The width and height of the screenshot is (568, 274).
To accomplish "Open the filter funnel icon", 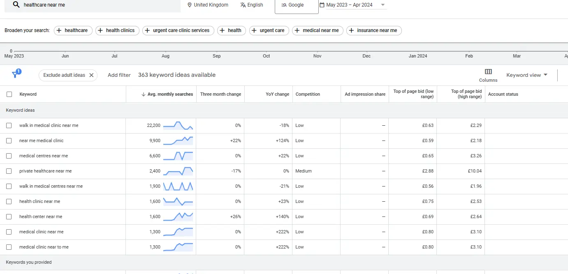I will [x=15, y=74].
